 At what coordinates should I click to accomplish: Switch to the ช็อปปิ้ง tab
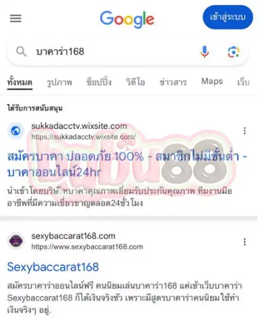click(x=99, y=82)
